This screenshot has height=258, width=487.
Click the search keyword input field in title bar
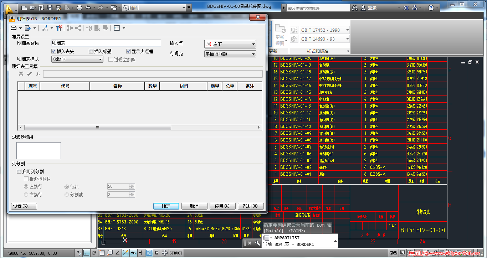coord(318,8)
